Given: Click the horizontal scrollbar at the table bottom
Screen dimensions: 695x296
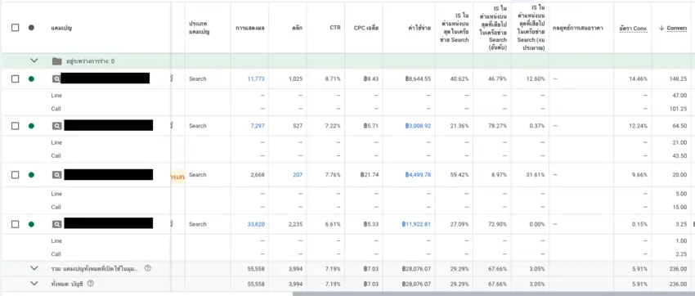Looking at the screenshot, I should coord(493,294).
